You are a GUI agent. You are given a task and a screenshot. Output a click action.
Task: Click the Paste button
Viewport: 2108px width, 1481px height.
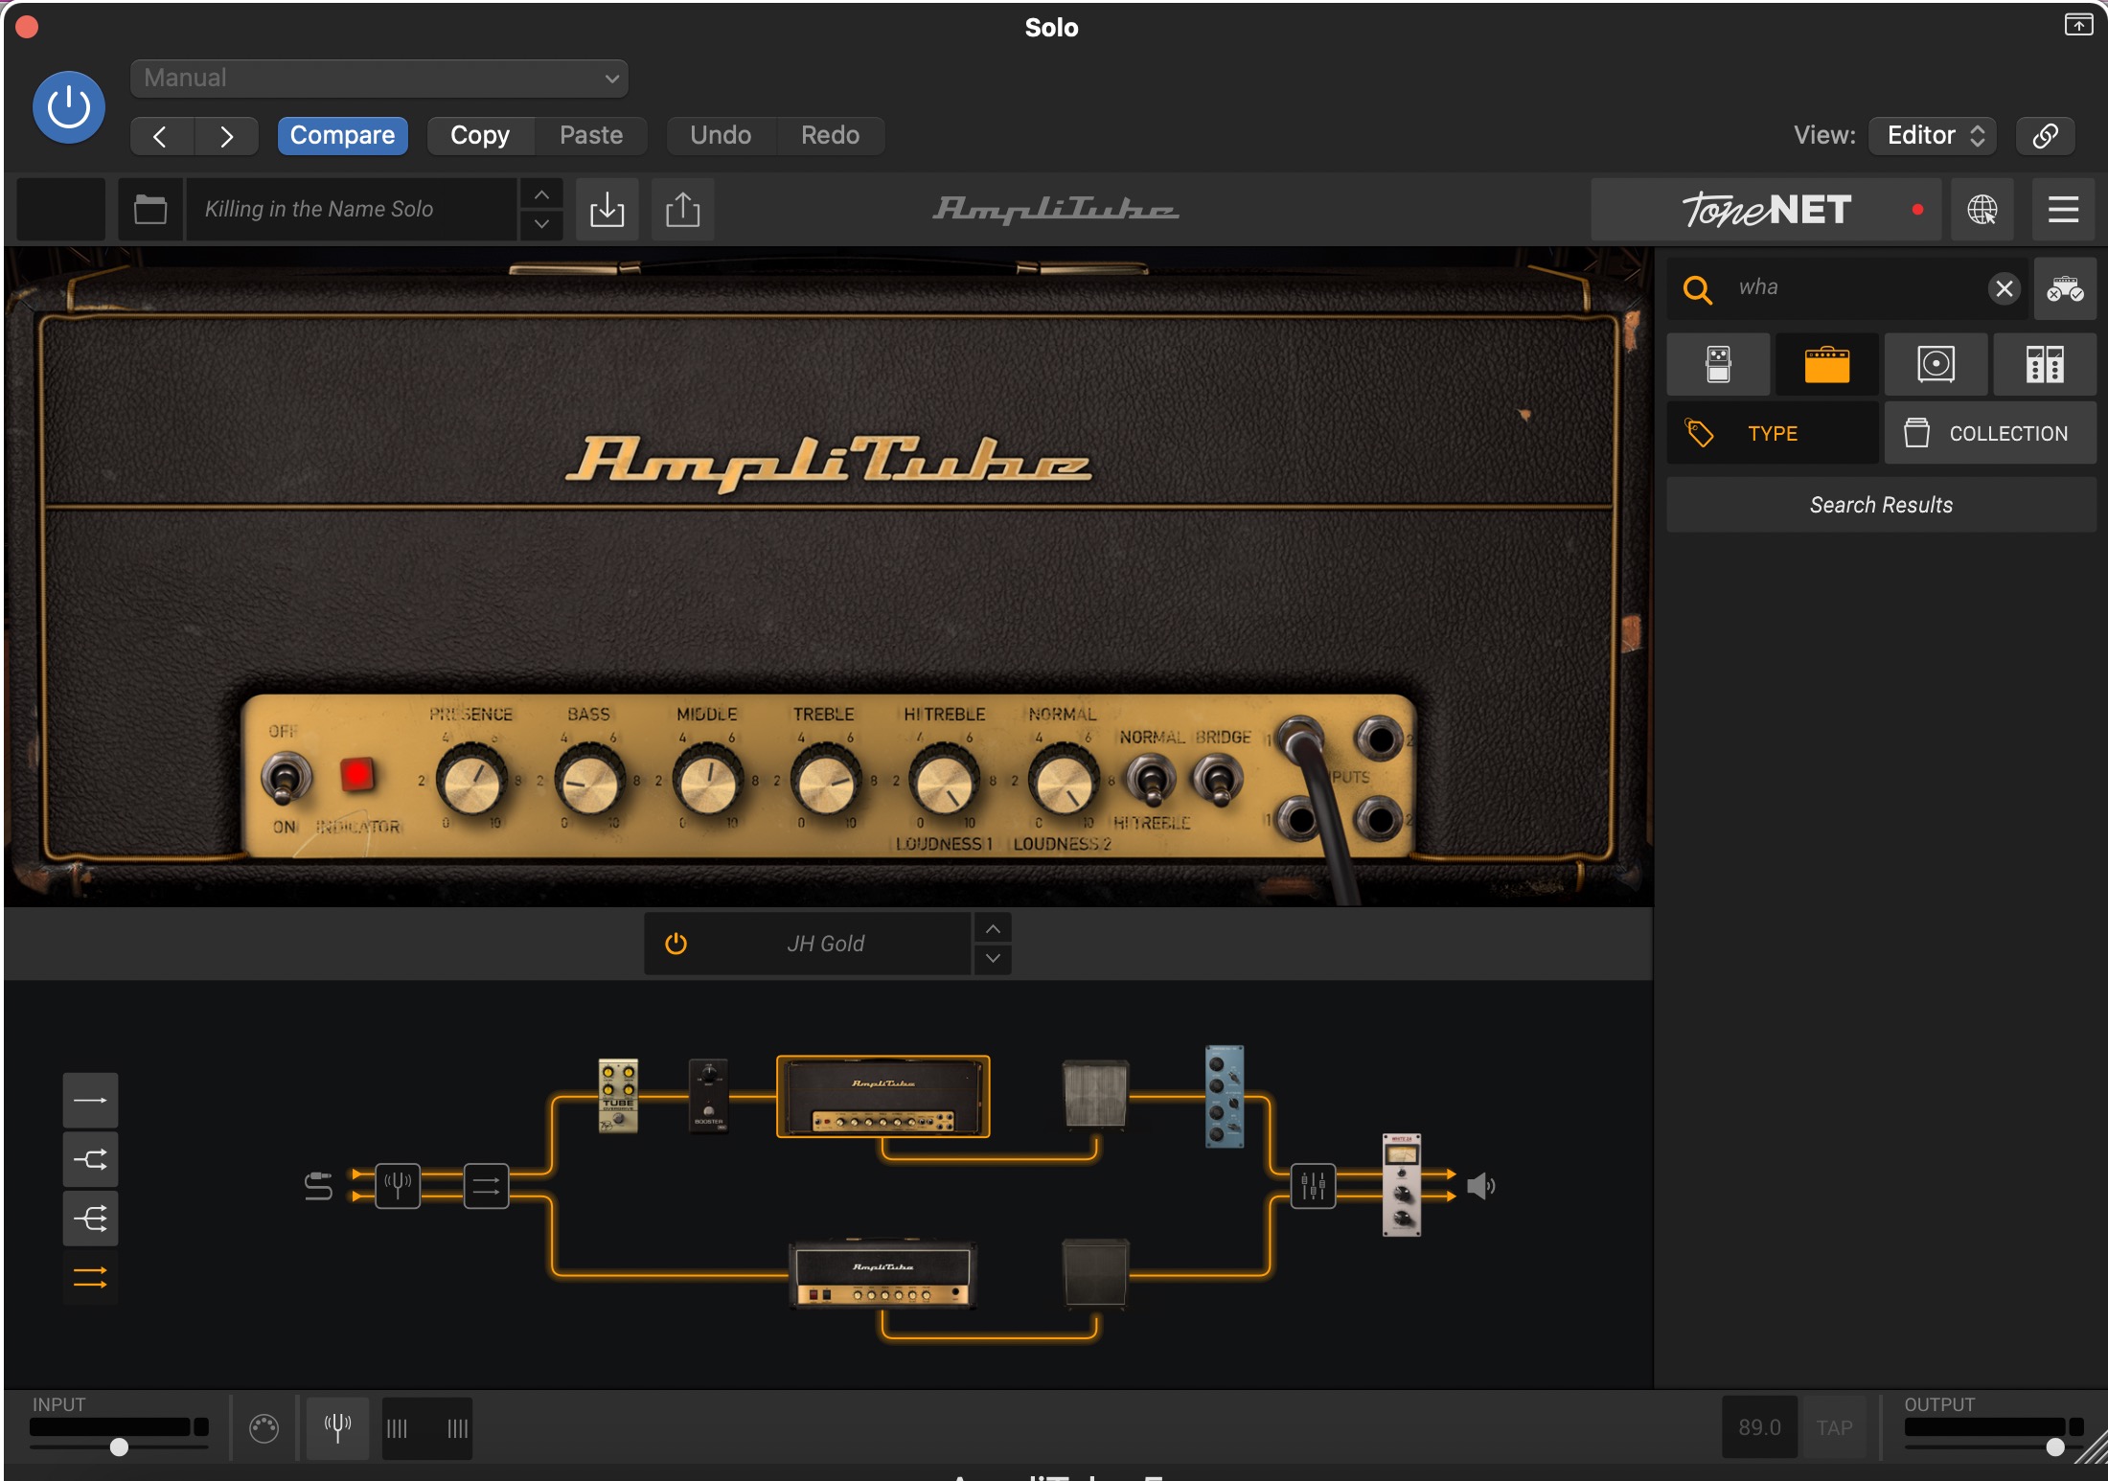pos(591,136)
